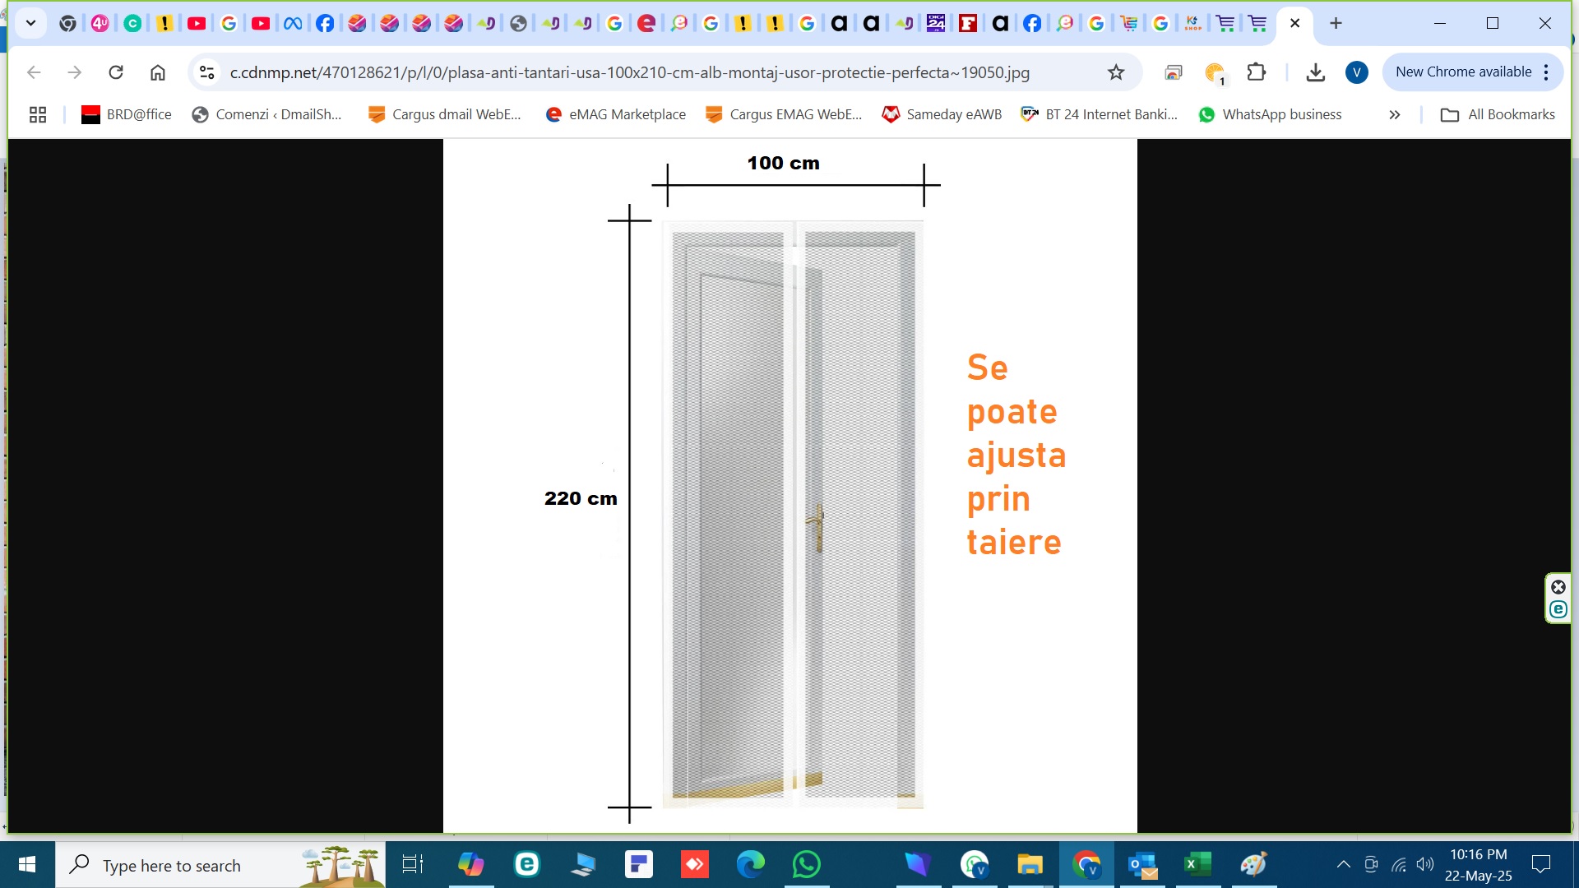Open File Explorer from taskbar
Screen dimensions: 1579x888
coord(1030,865)
